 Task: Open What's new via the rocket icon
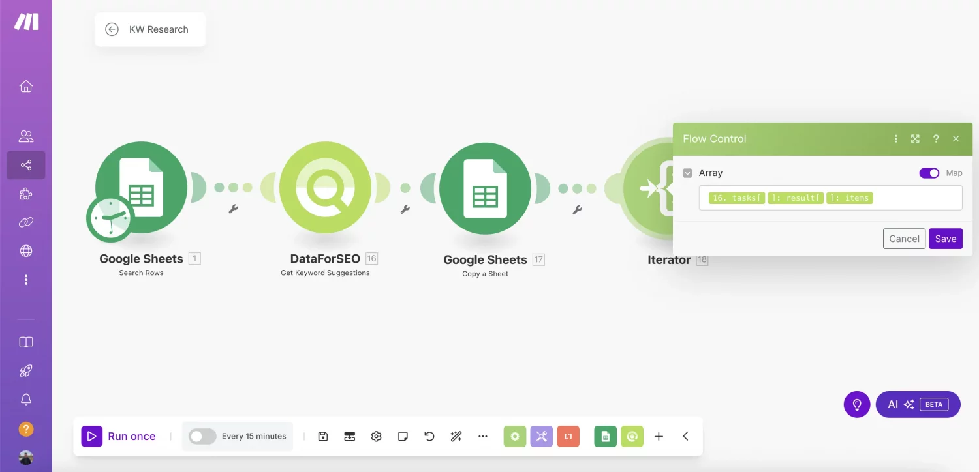(x=26, y=371)
